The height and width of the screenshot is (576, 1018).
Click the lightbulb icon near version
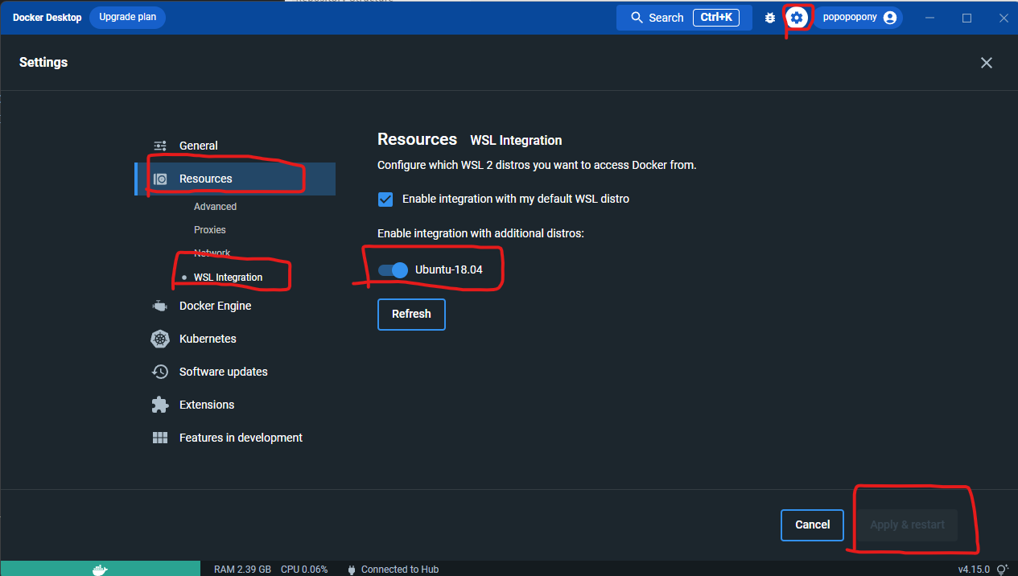(x=1003, y=570)
